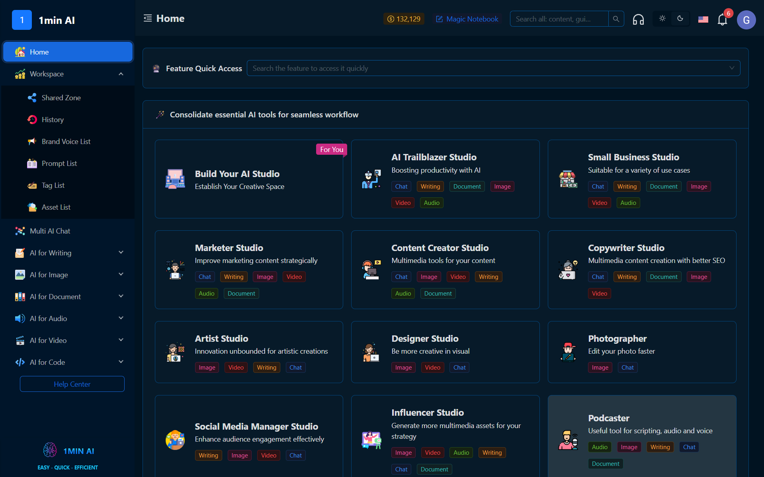Click the Marketer Studio icon
Screen dimensions: 764x477
(x=175, y=270)
